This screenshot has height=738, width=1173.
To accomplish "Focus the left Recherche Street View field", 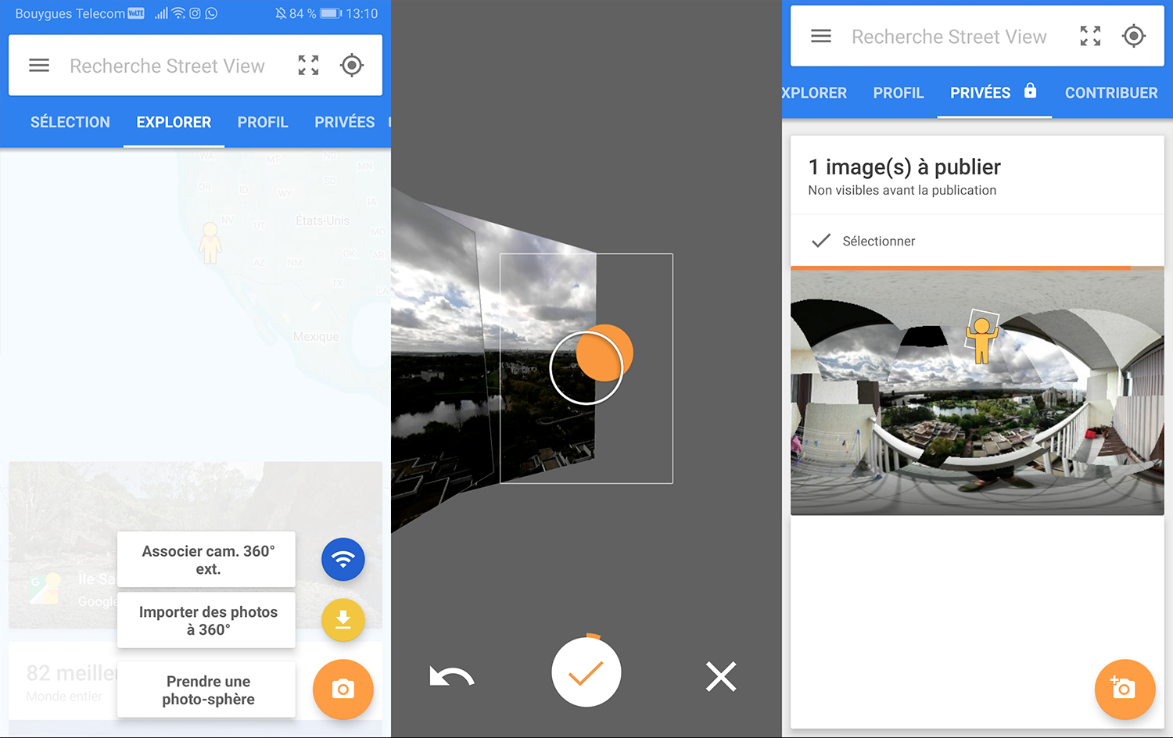I will pyautogui.click(x=167, y=66).
